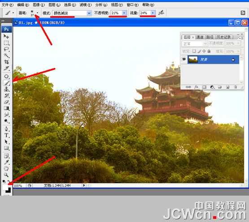
Task: Open the 滤镜 menu
Action: 85,5
